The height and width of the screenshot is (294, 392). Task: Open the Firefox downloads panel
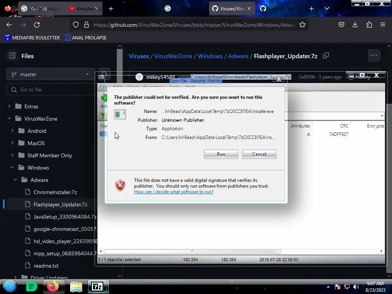click(355, 25)
